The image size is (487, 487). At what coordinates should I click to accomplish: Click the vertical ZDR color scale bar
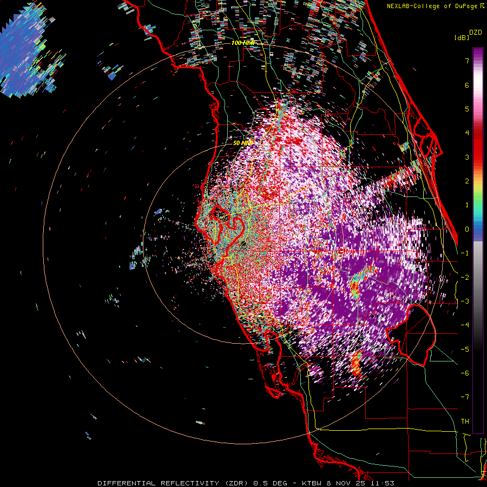click(478, 240)
